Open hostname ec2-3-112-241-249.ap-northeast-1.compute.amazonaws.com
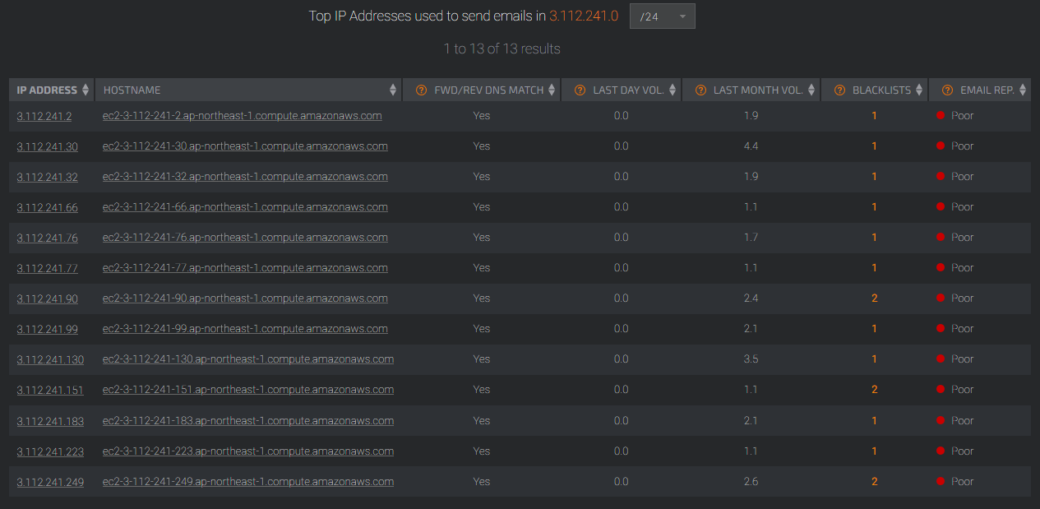Screen dimensions: 1040x509 [x=247, y=482]
